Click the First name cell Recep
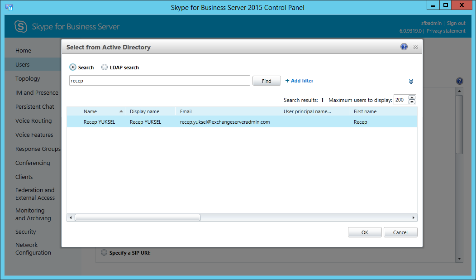The image size is (476, 280). pyautogui.click(x=360, y=122)
